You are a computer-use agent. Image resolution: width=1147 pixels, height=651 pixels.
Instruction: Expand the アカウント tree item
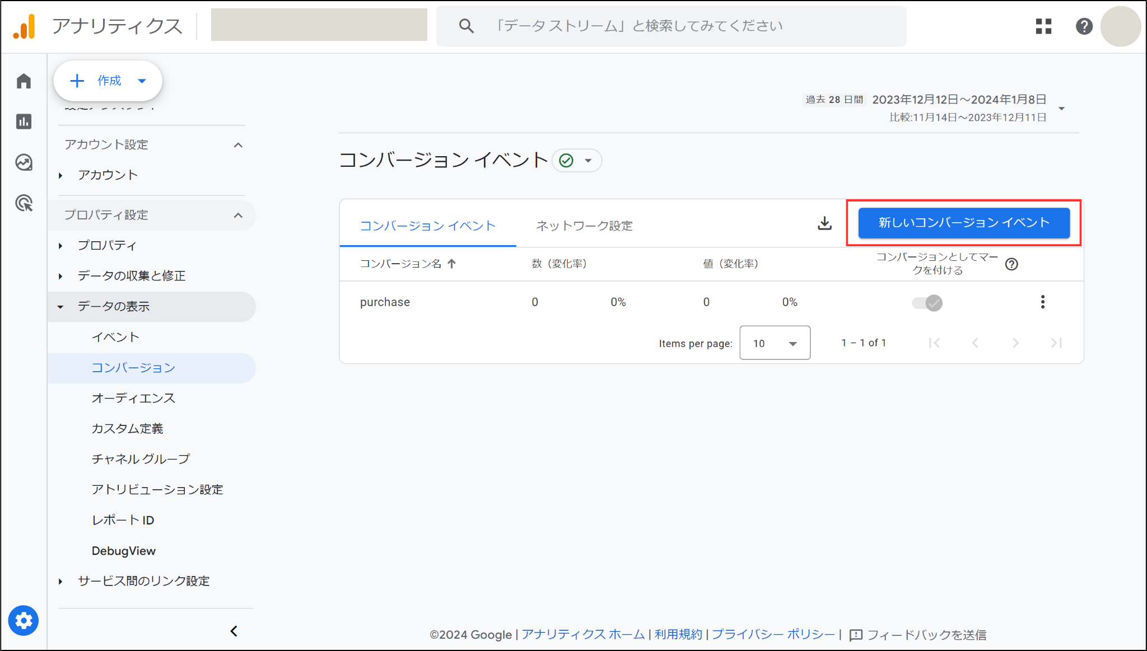point(60,175)
